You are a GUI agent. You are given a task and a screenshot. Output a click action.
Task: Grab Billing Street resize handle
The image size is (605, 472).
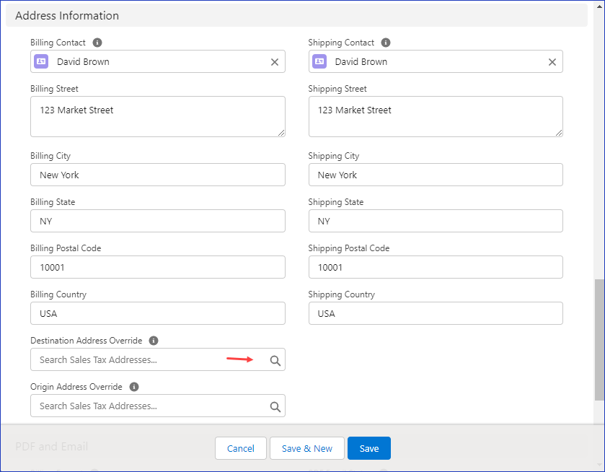pos(281,133)
